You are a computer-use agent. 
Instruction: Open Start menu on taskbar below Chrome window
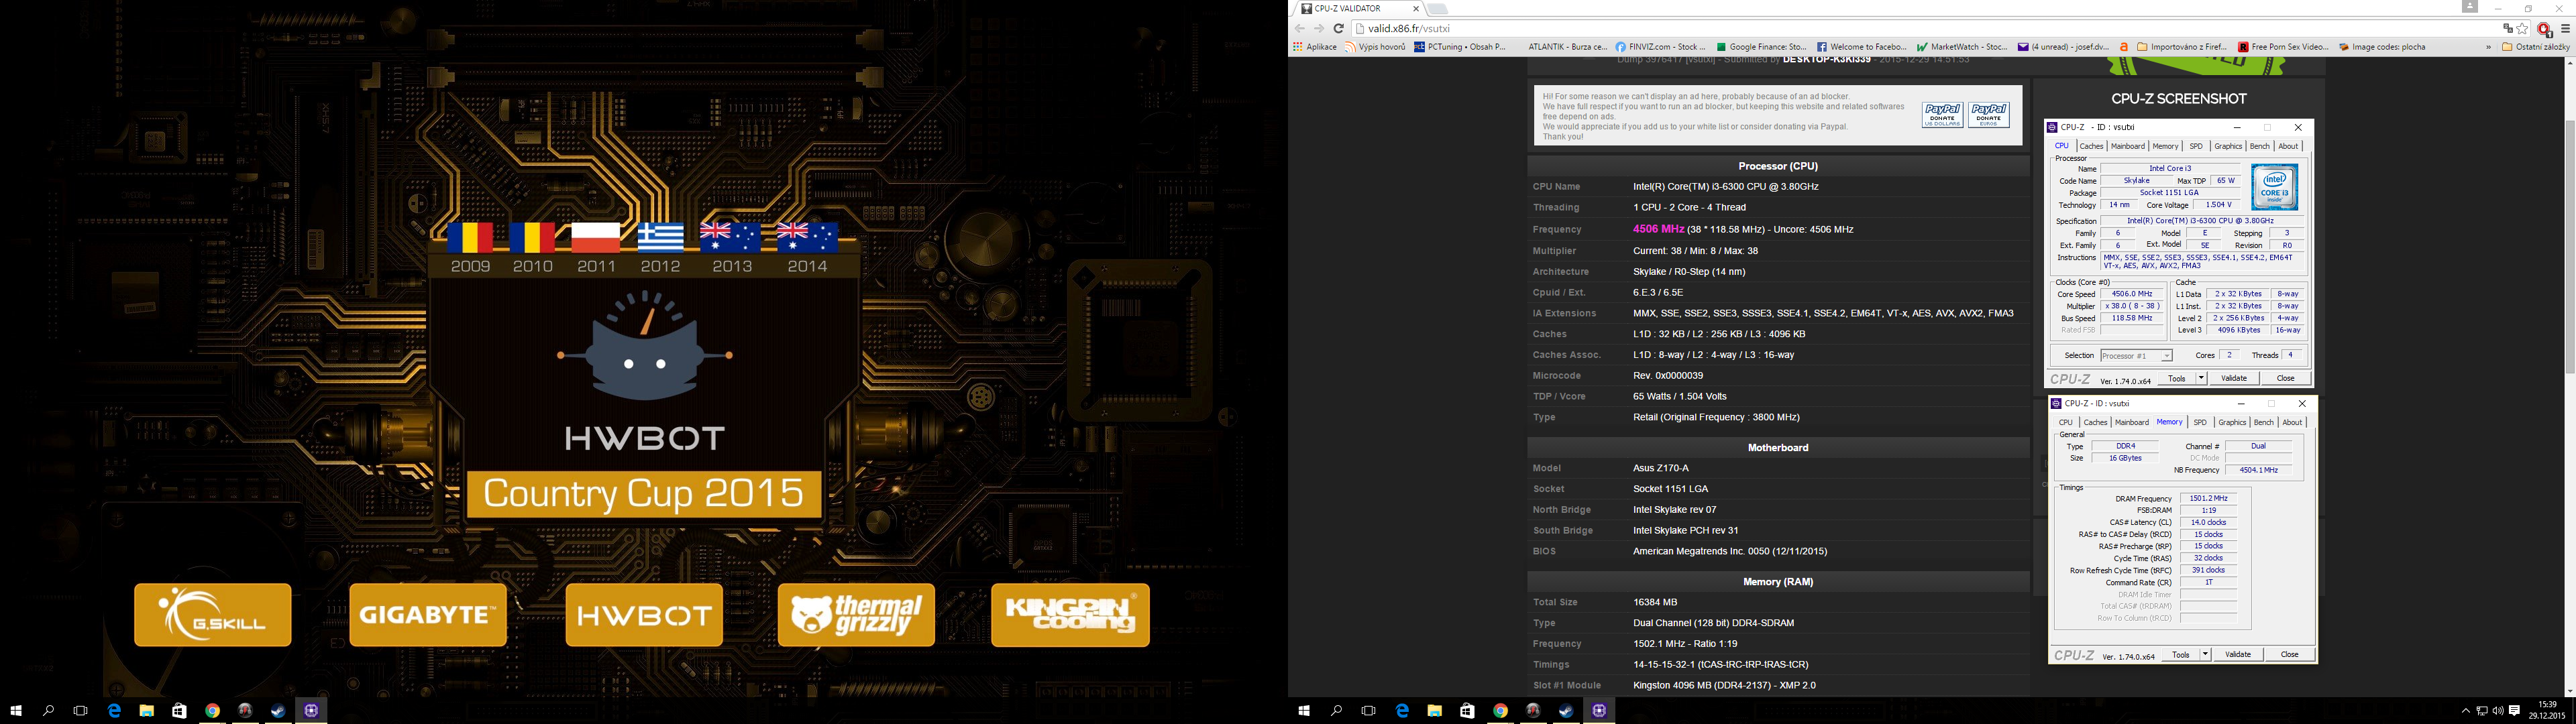(1304, 711)
